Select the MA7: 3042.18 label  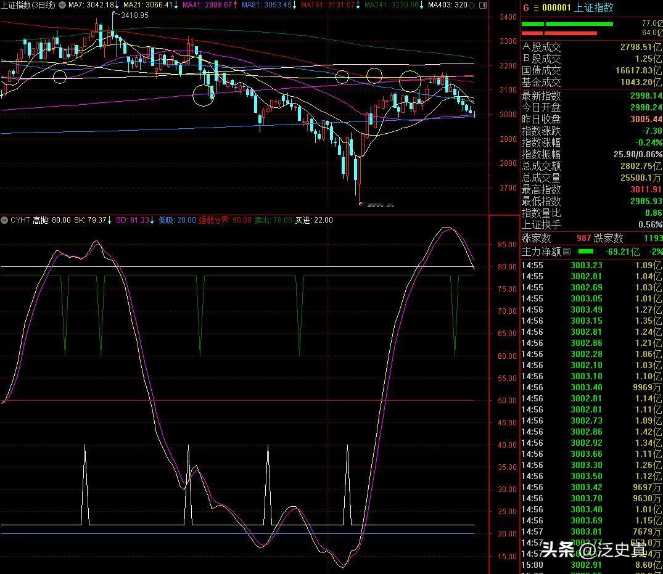click(x=91, y=5)
